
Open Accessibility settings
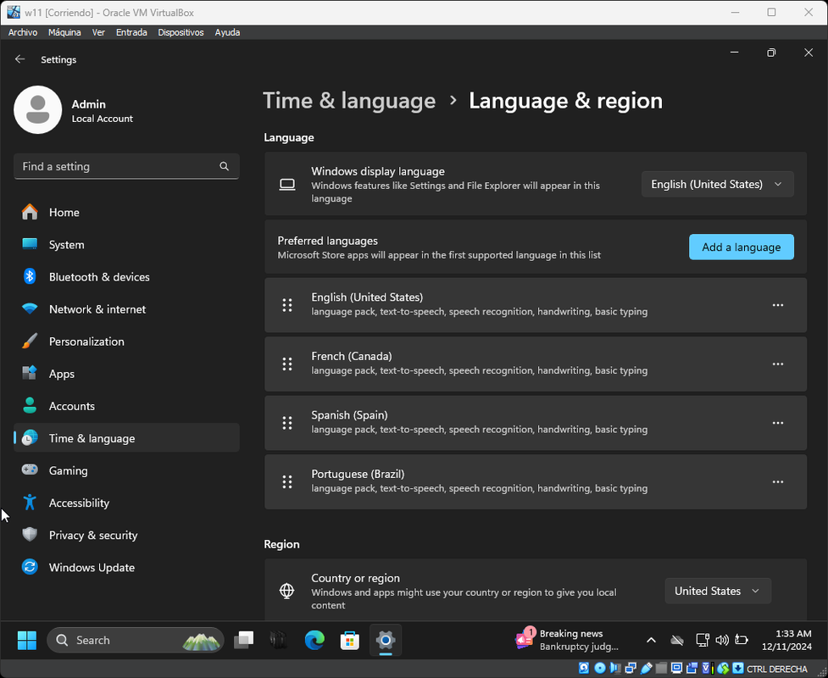[126, 503]
